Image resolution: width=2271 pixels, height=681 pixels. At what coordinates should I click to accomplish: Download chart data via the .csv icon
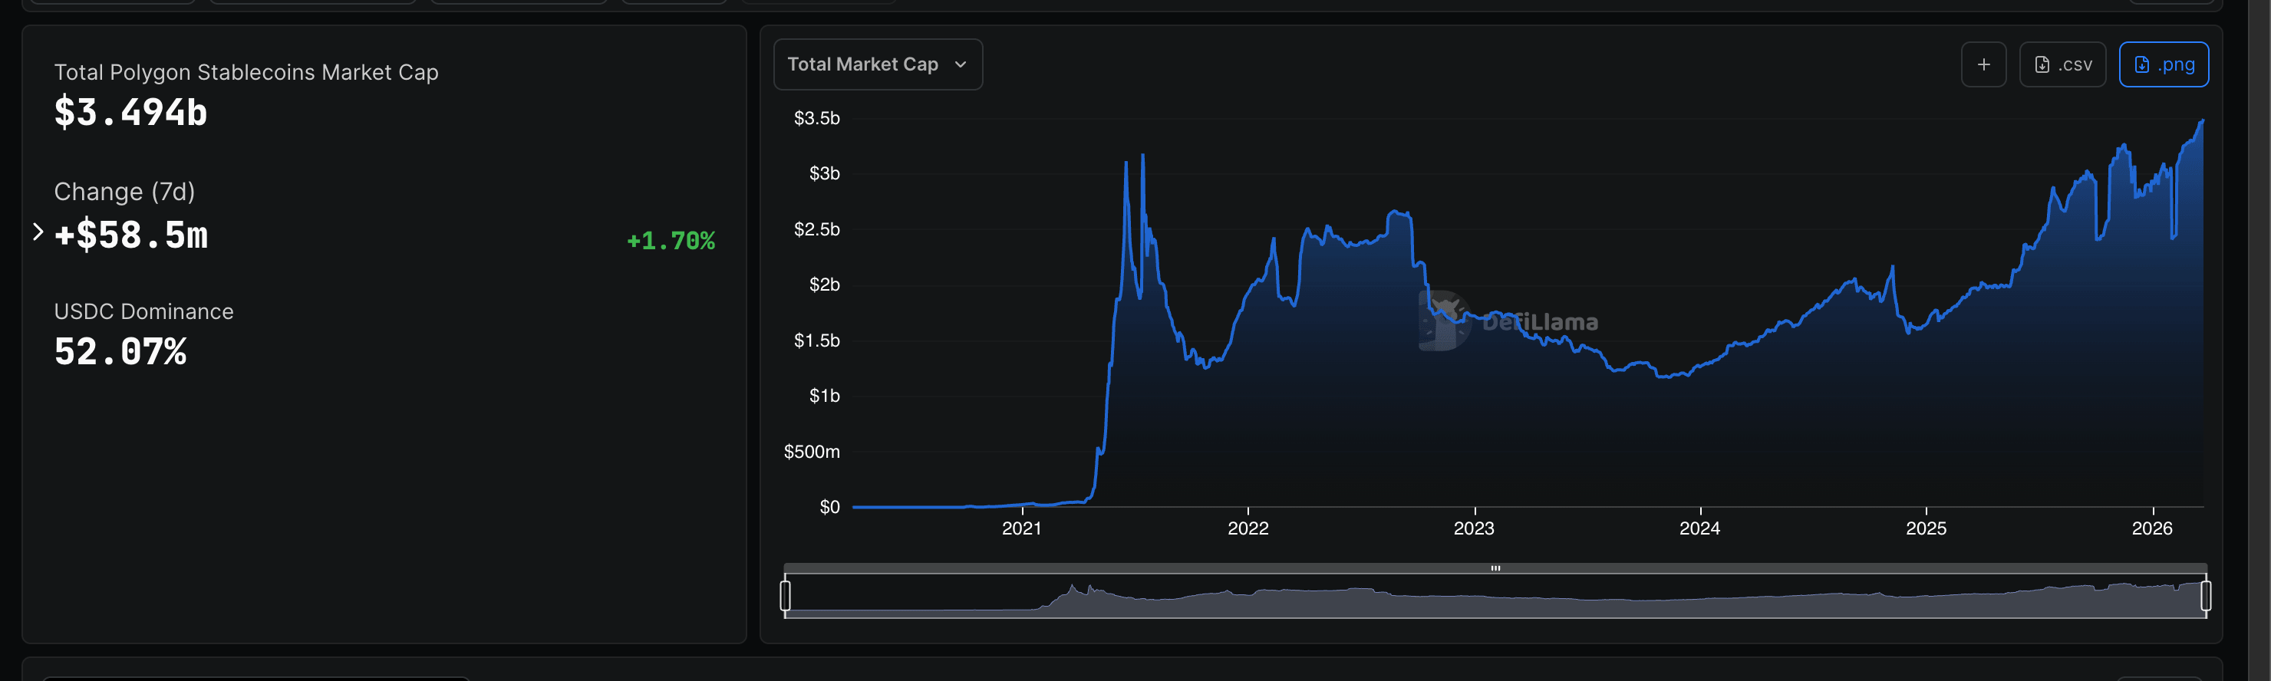tap(2042, 64)
